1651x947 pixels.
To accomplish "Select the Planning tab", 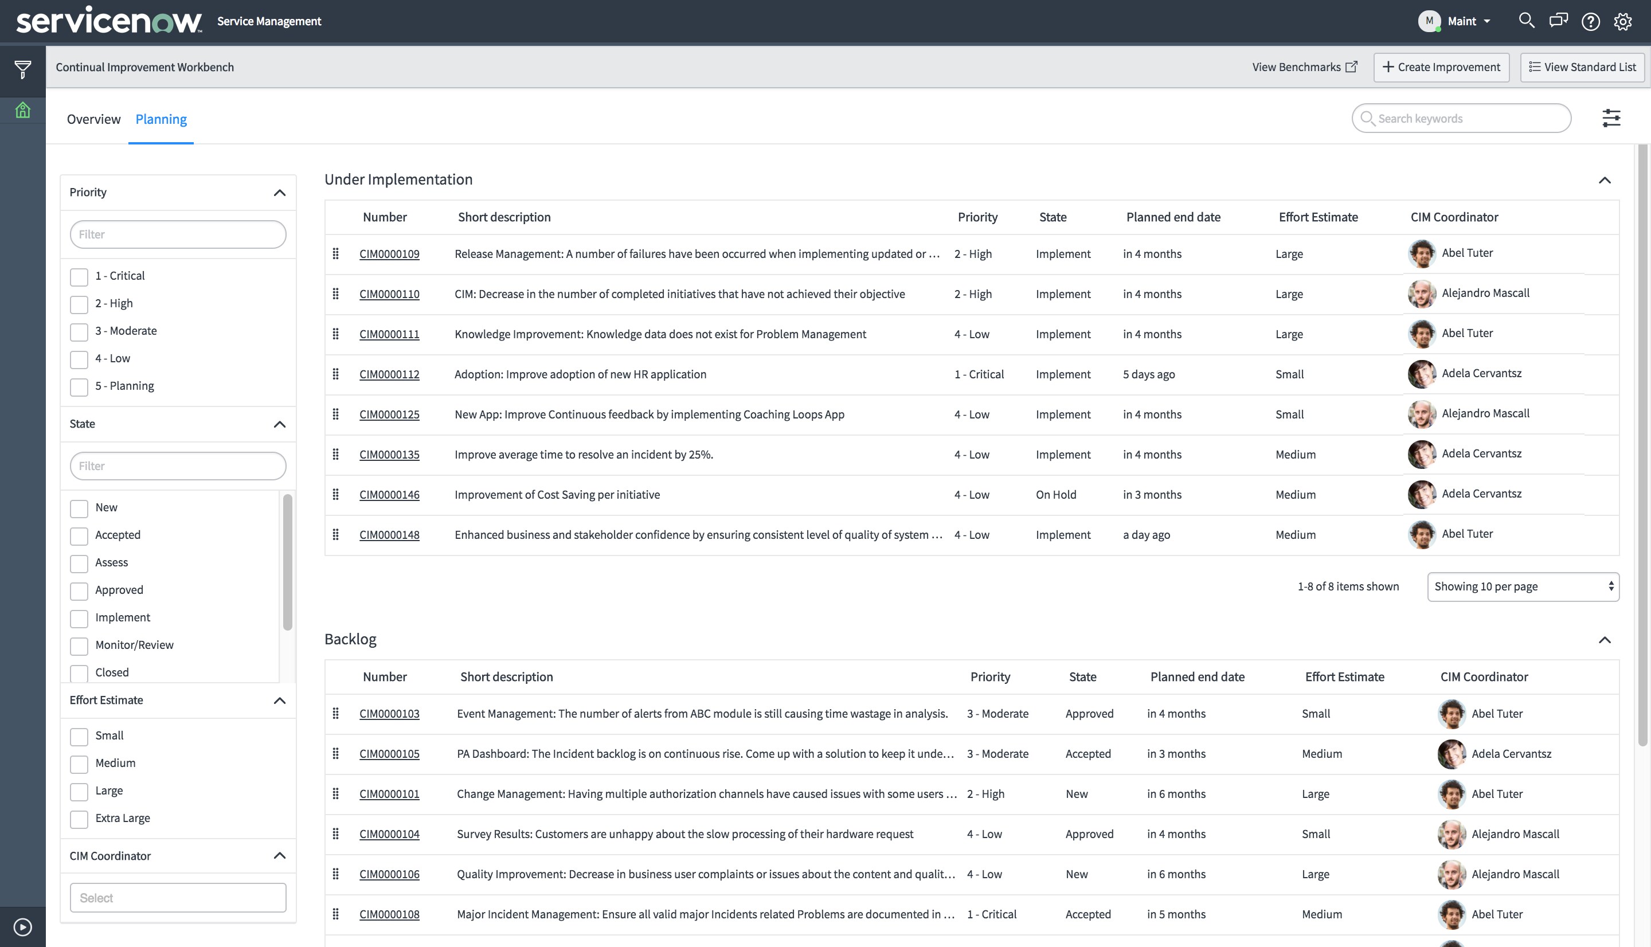I will 161,119.
